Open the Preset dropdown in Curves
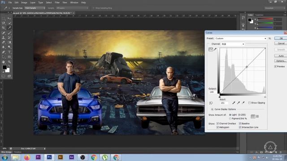The height and width of the screenshot is (161, 287). coord(241,38)
